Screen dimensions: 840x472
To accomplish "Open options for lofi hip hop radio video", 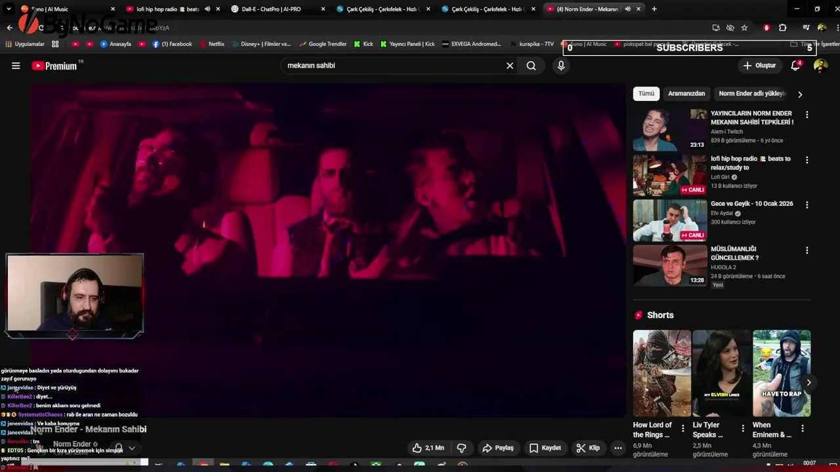I will click(807, 160).
